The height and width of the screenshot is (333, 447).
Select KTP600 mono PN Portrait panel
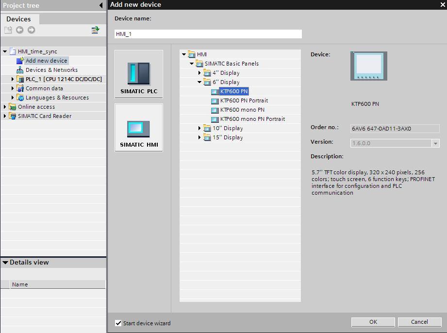pos(252,119)
